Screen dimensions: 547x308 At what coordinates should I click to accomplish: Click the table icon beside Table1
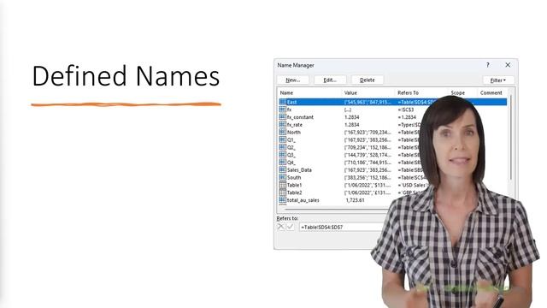pos(283,185)
